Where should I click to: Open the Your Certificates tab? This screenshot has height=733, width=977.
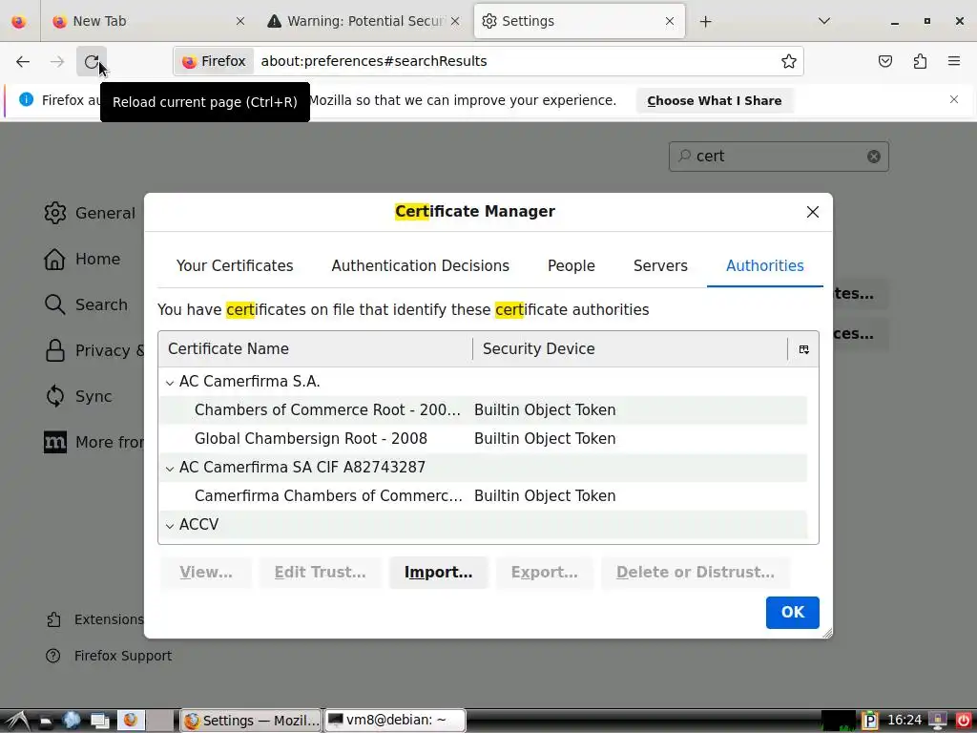(235, 266)
